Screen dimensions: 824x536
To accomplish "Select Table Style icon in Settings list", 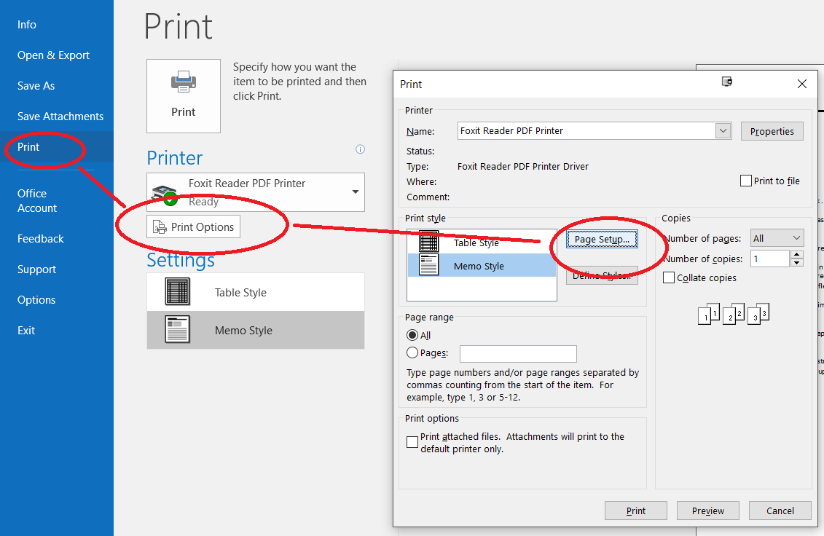I will click(178, 292).
